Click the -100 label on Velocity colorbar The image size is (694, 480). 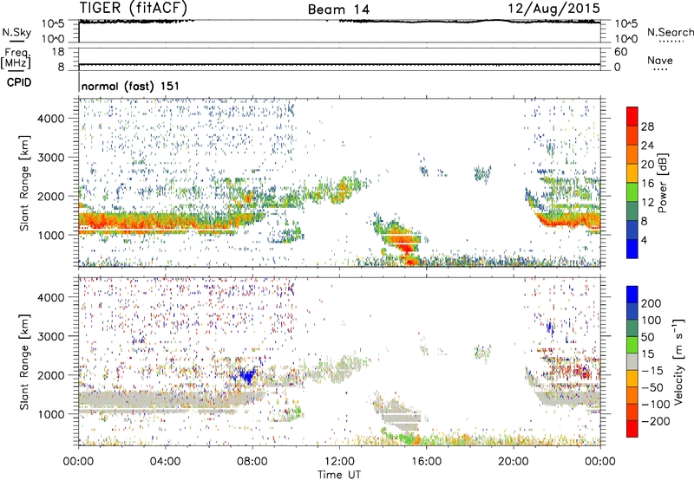point(656,404)
